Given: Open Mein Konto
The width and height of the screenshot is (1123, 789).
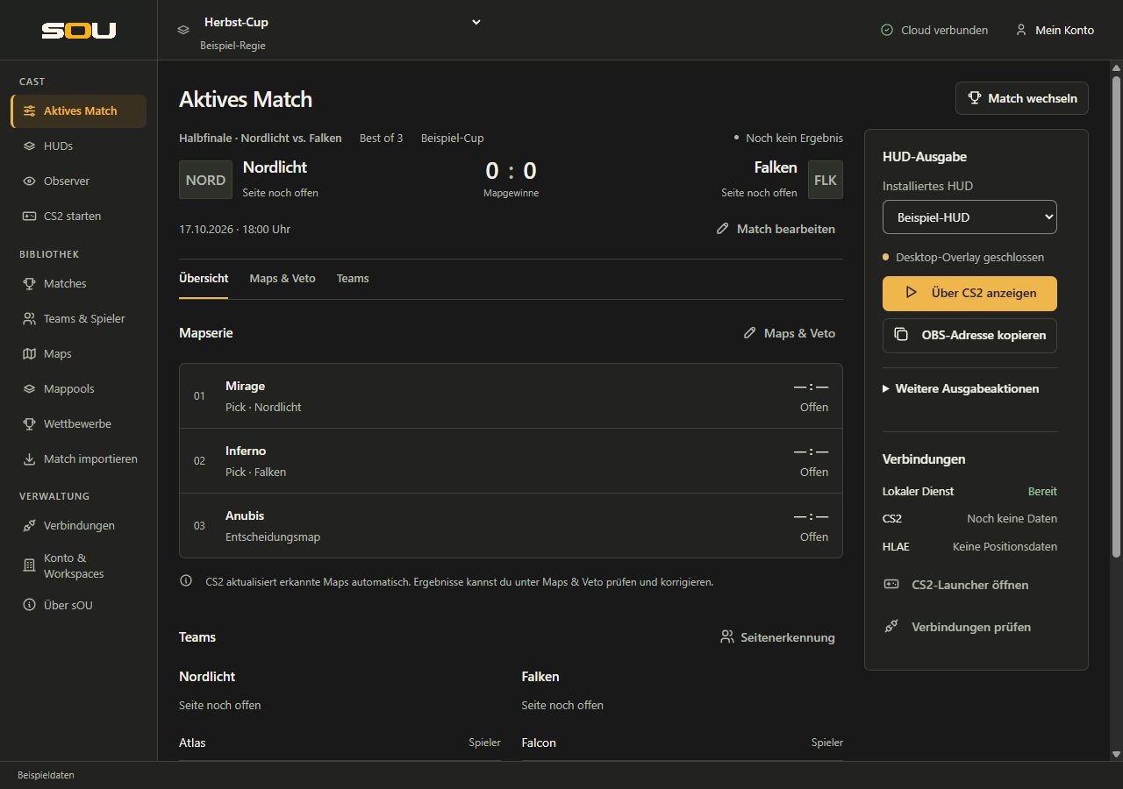Looking at the screenshot, I should coord(1055,30).
